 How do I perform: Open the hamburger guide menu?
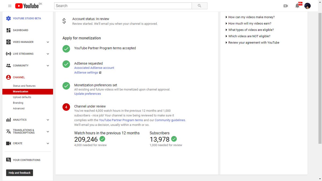[10, 6]
